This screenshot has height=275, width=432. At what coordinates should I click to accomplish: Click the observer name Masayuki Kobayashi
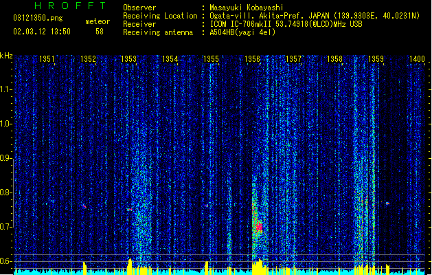click(247, 8)
